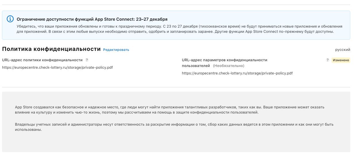Click the (Необязательно) optional text
This screenshot has width=356, height=163.
click(x=228, y=66)
